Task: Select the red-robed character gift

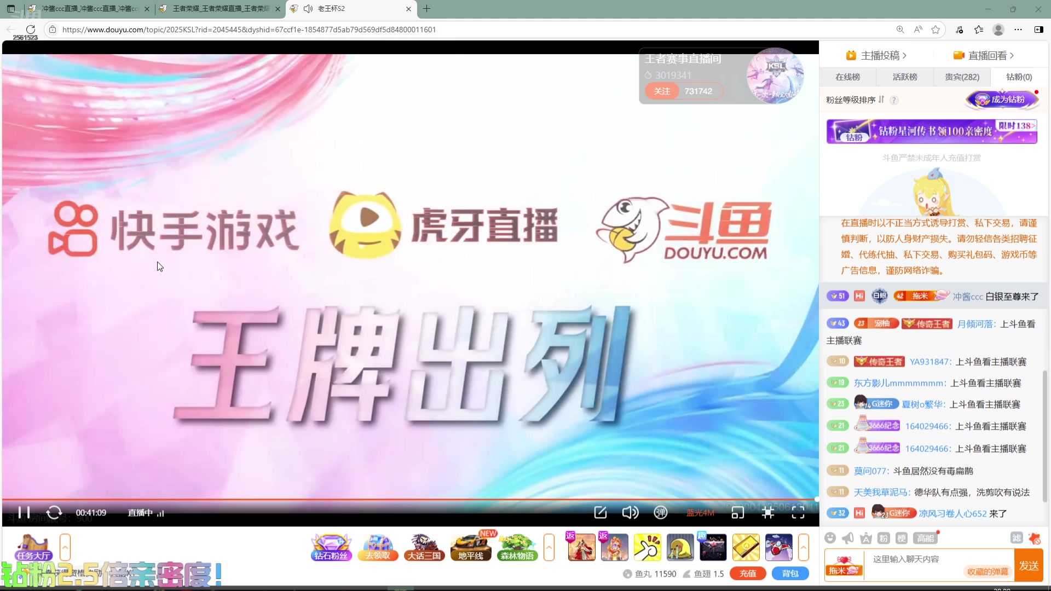Action: (x=581, y=547)
